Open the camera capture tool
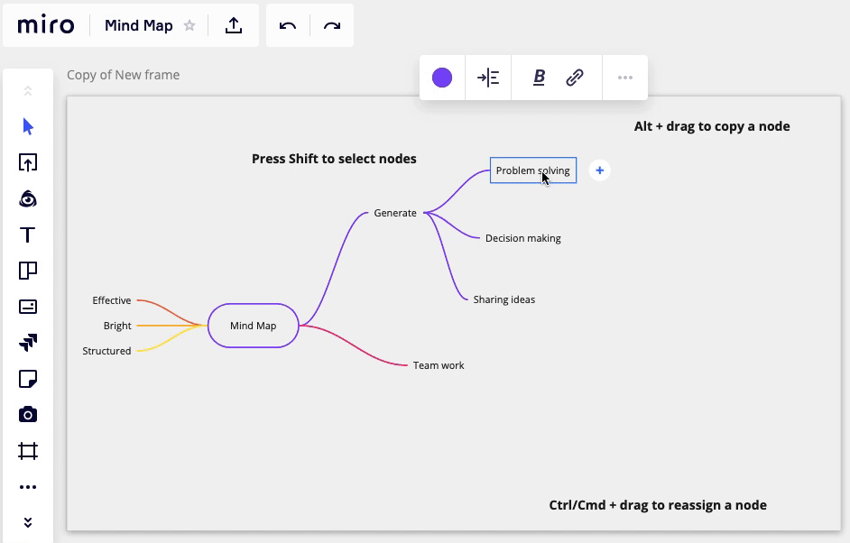 (x=28, y=415)
